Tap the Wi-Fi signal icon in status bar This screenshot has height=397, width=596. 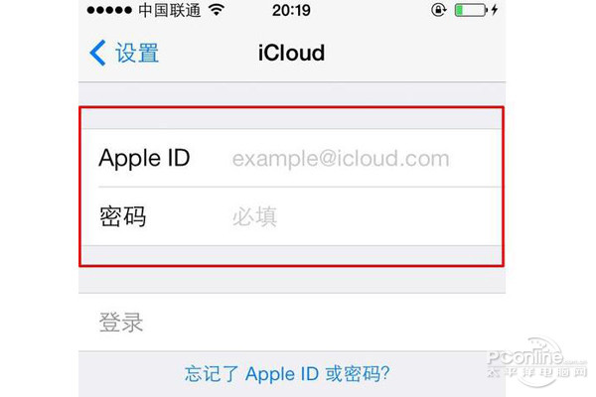click(217, 10)
